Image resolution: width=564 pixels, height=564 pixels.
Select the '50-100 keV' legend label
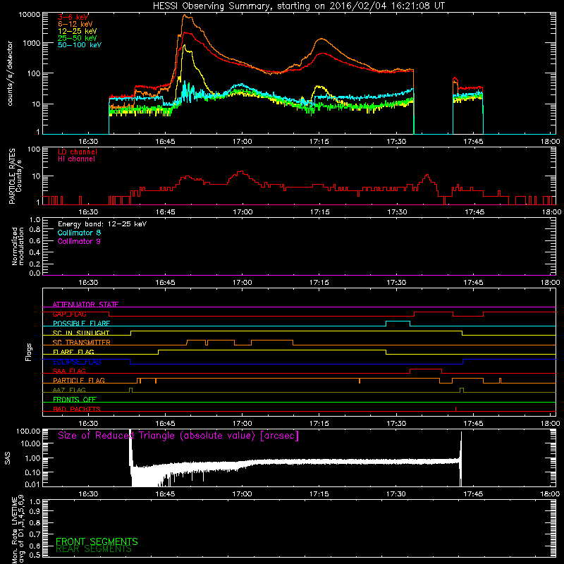pyautogui.click(x=80, y=44)
